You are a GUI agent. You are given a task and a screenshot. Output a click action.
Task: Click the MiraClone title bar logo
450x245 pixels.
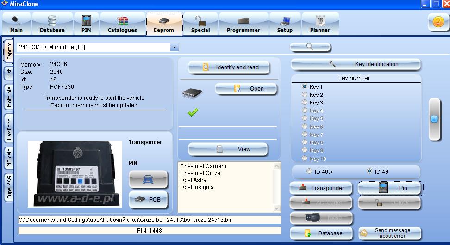coord(4,4)
